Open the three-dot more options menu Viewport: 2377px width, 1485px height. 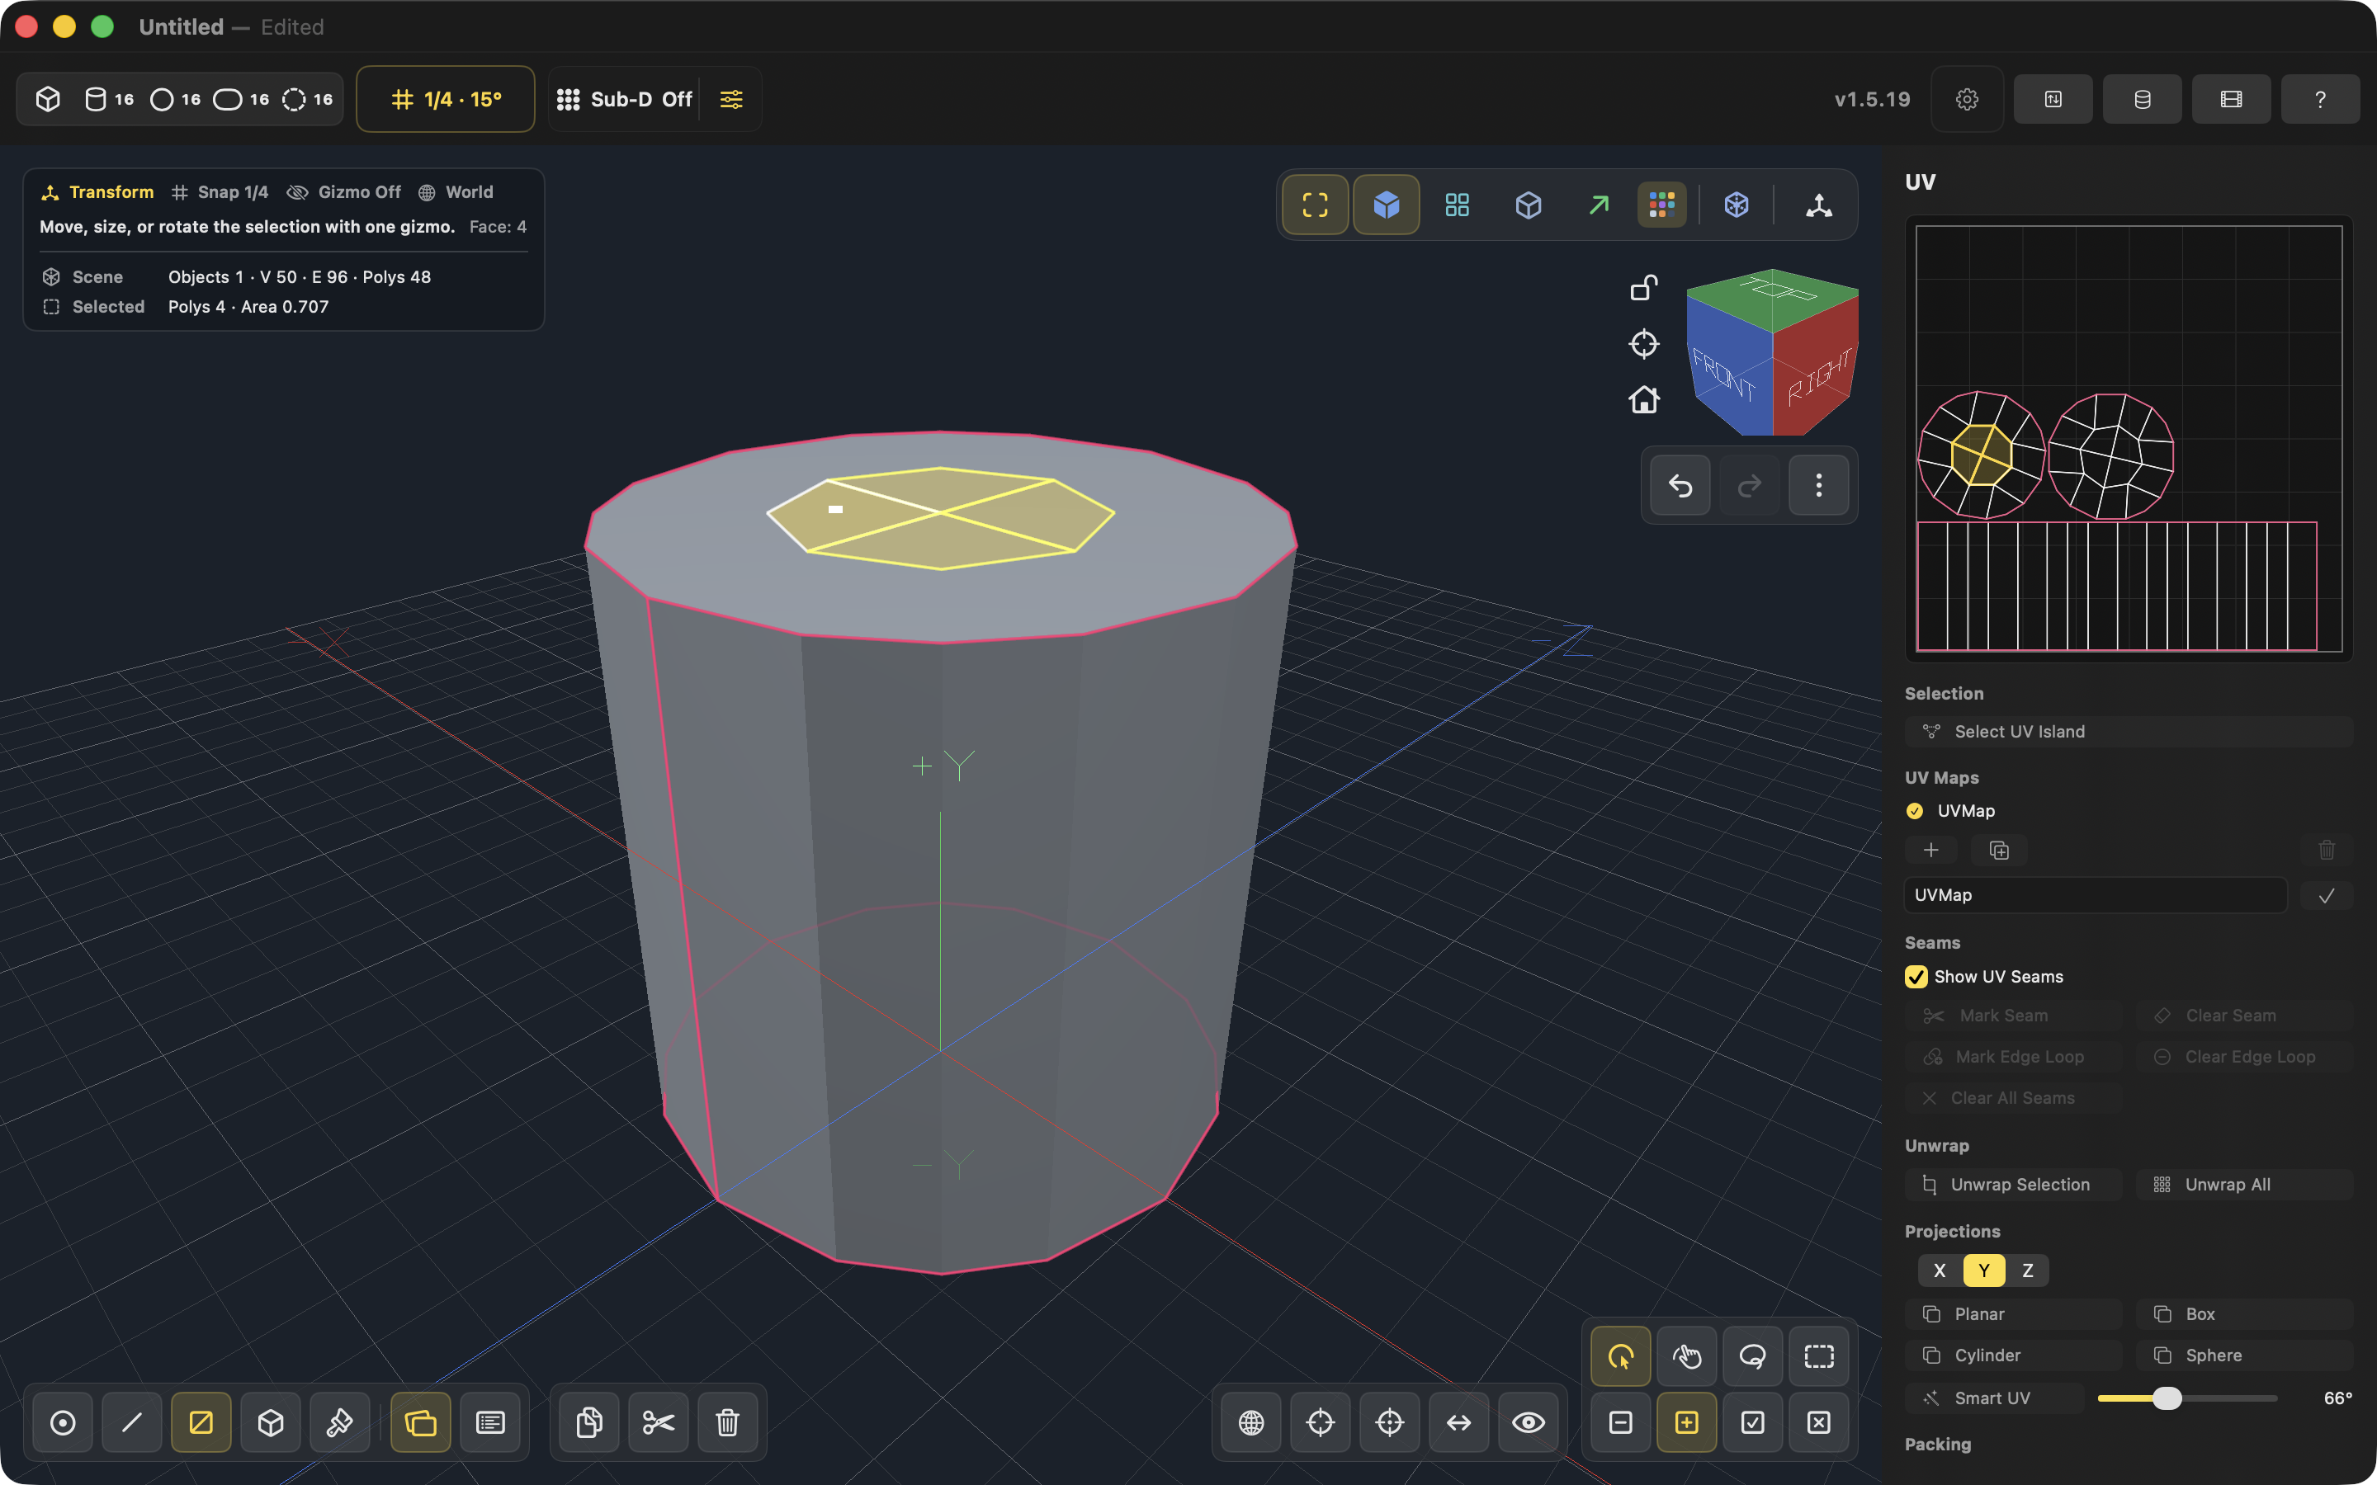pyautogui.click(x=1819, y=485)
